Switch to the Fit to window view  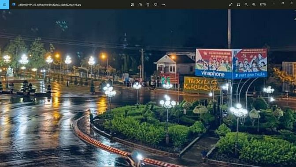tap(238, 4)
